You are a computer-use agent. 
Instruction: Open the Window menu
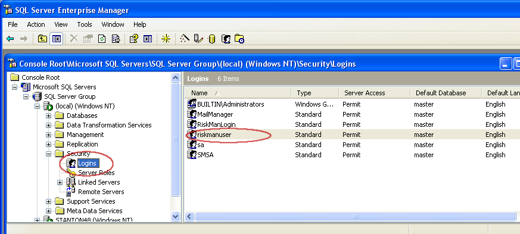[113, 24]
